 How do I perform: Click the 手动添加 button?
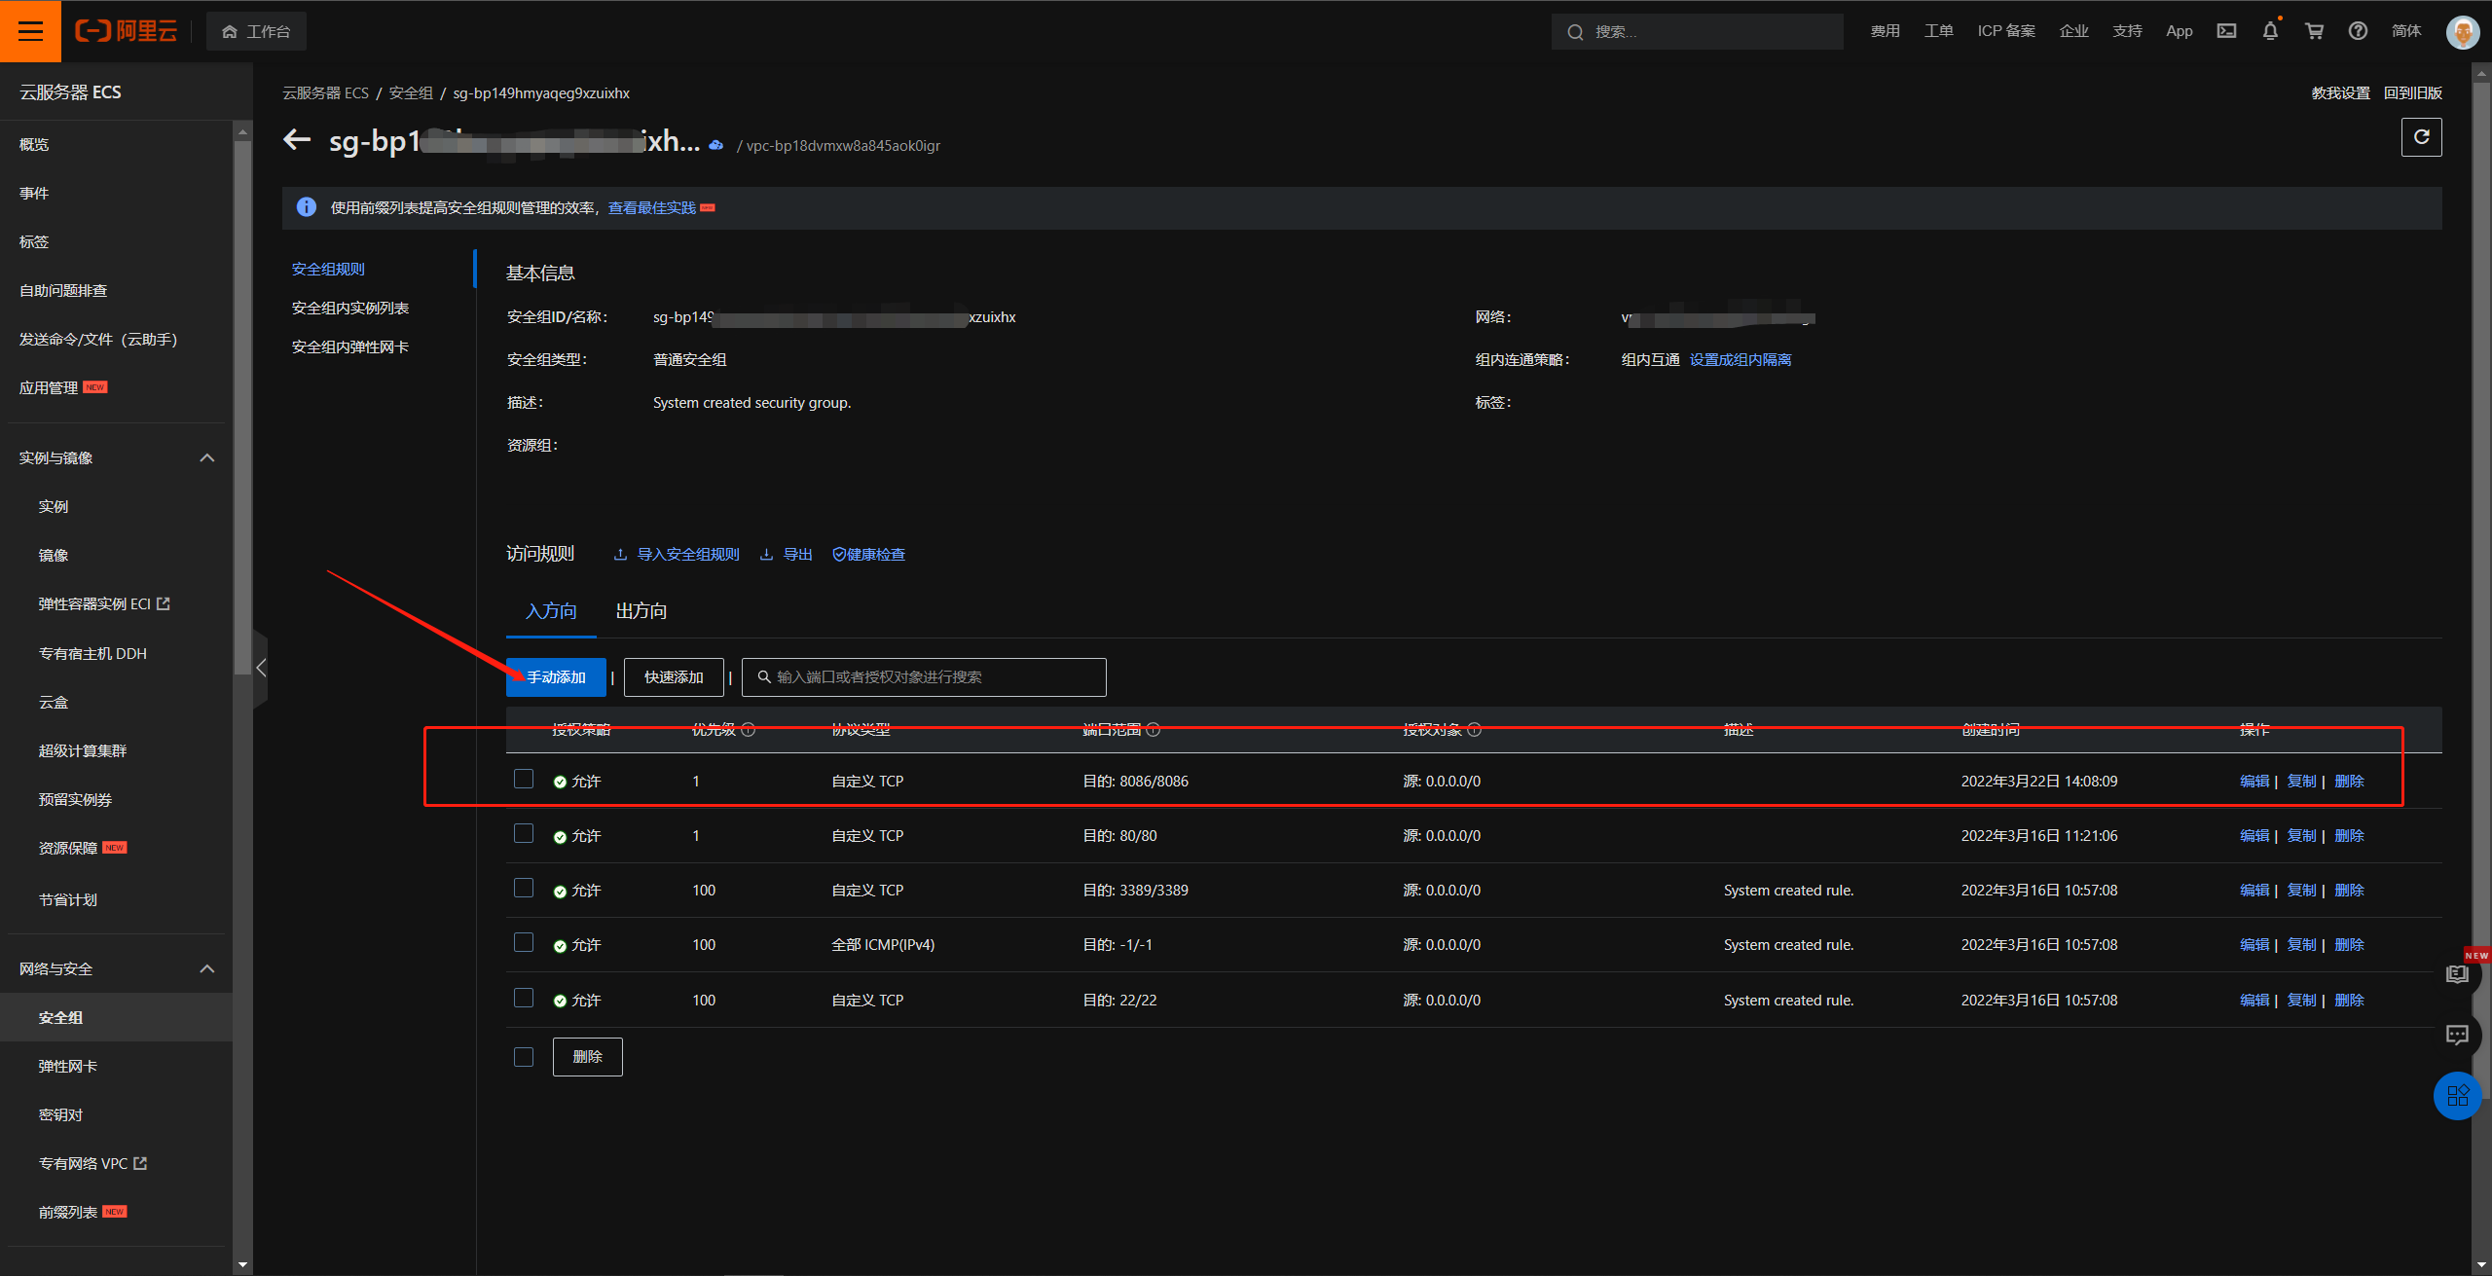tap(556, 677)
